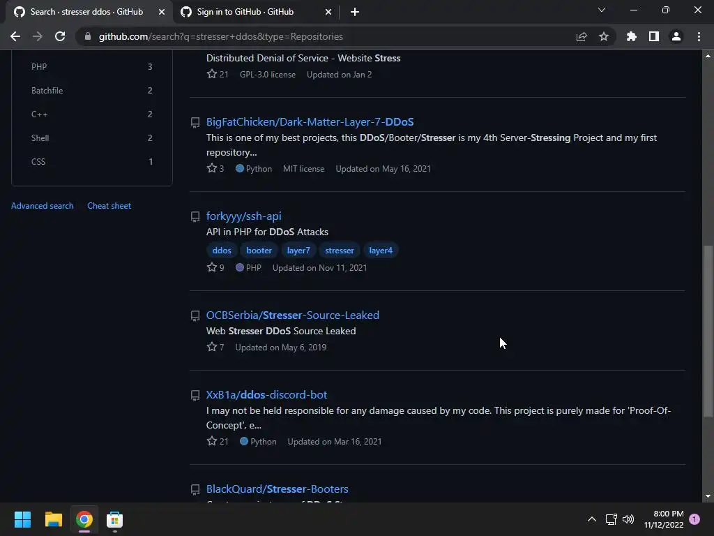This screenshot has height=536, width=714.
Task: Click the star count of Dark-Matter-Layer-7-DDoS
Action: [215, 168]
